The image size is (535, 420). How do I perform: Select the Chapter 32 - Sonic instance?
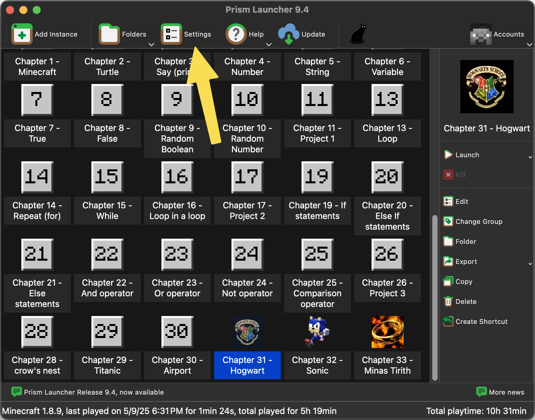[317, 347]
